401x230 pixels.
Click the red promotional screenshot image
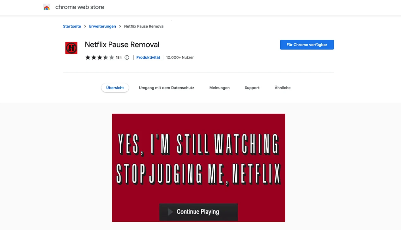pyautogui.click(x=198, y=168)
